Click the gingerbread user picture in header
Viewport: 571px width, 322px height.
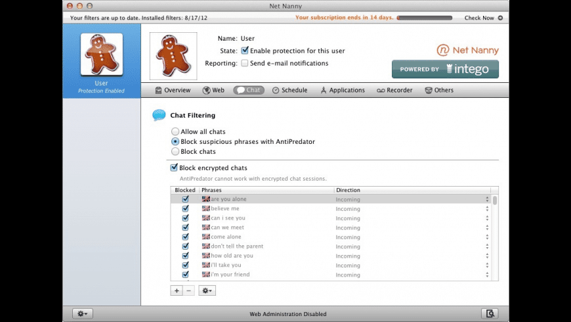point(173,56)
